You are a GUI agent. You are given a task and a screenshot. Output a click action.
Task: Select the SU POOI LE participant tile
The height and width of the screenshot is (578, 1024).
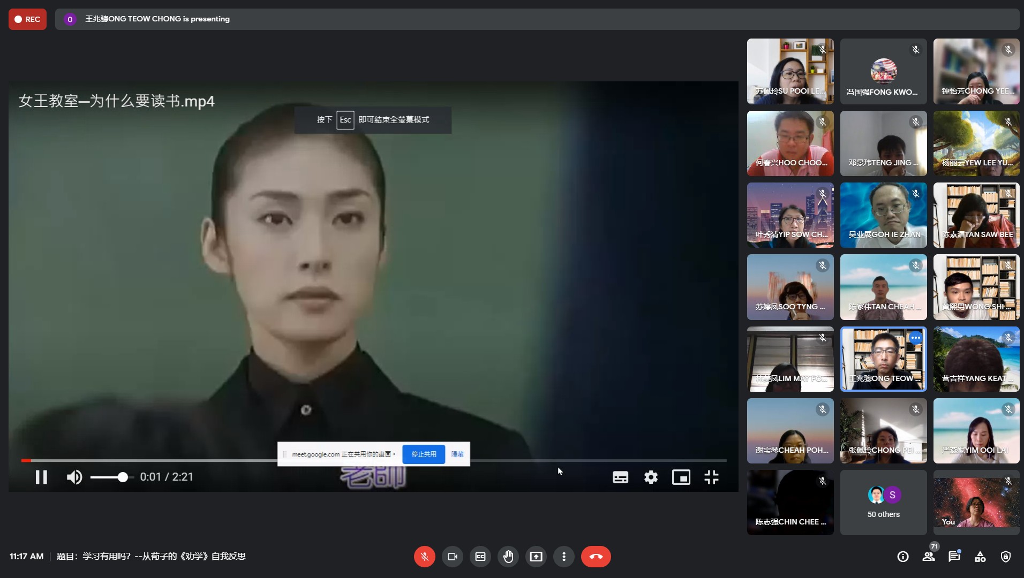pyautogui.click(x=790, y=71)
